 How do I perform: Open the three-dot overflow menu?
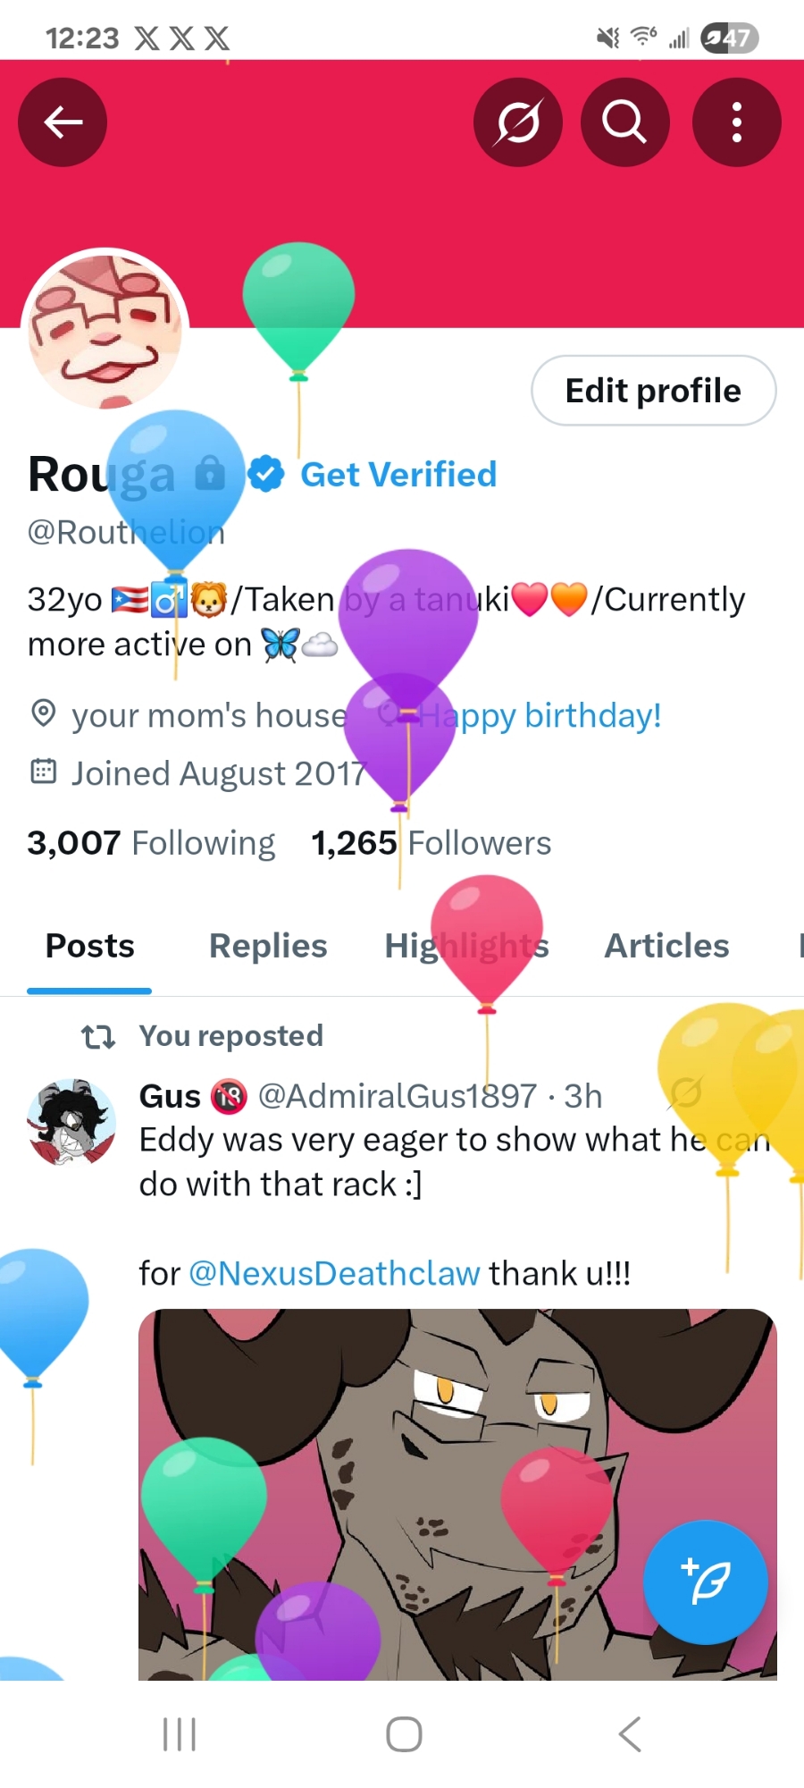(736, 122)
